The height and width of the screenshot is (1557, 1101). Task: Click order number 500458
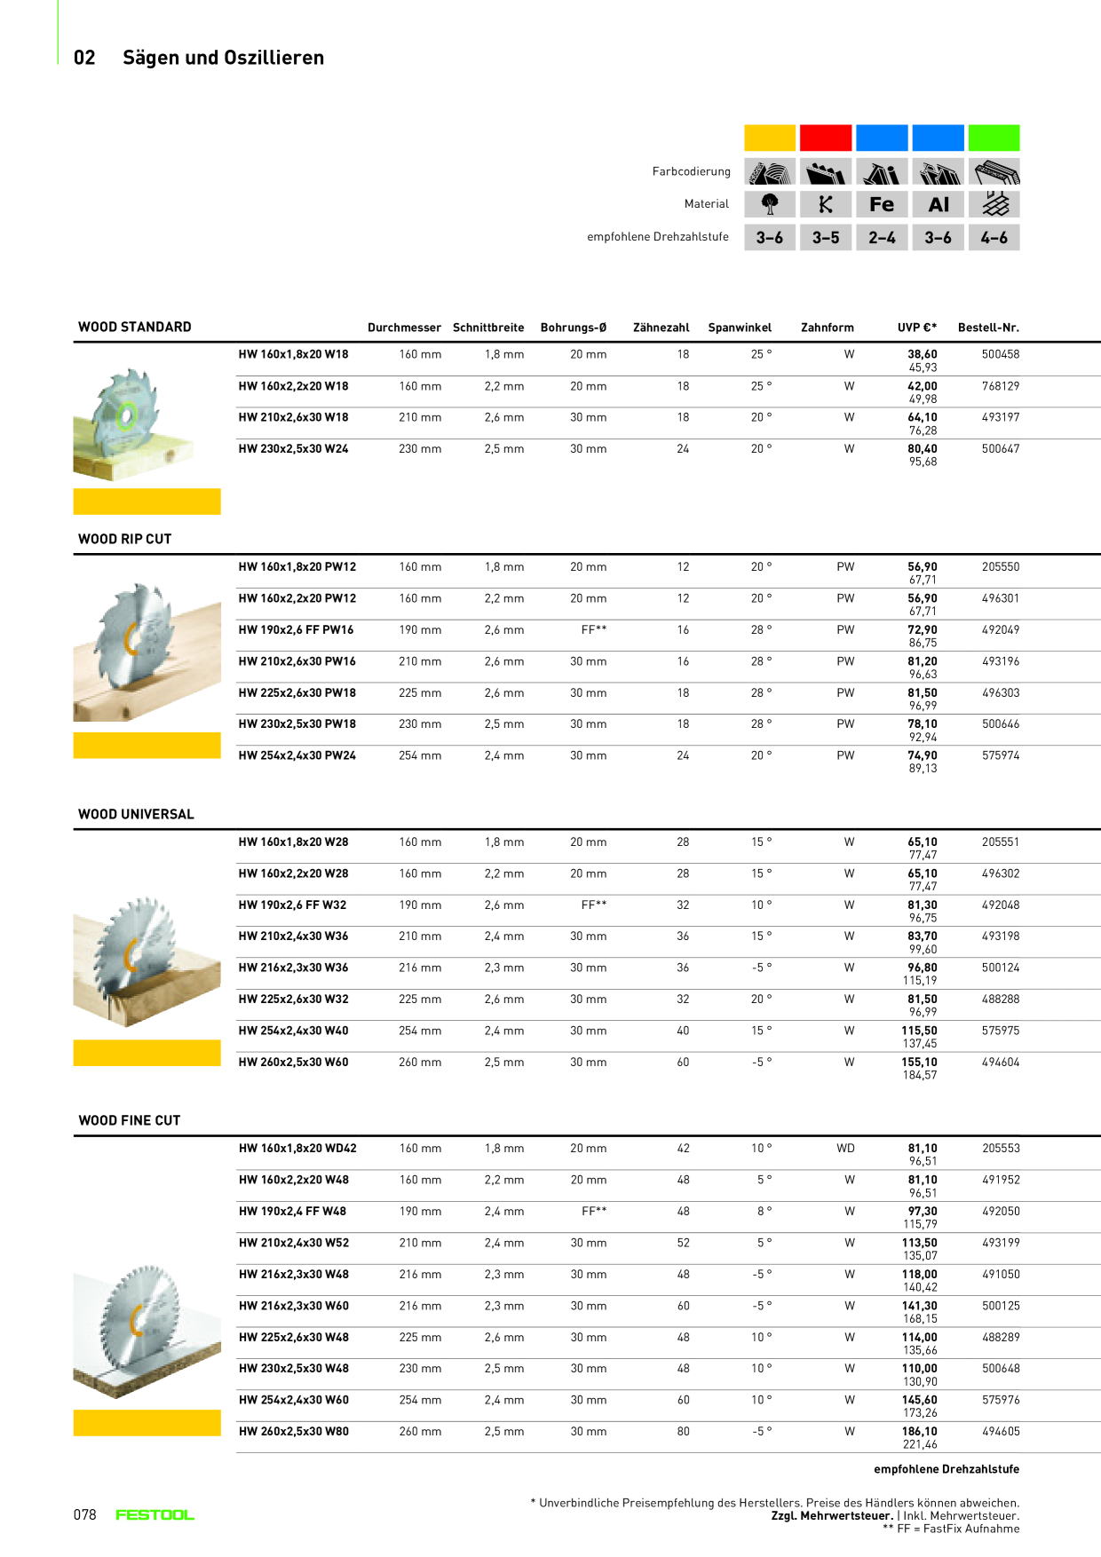click(1001, 354)
